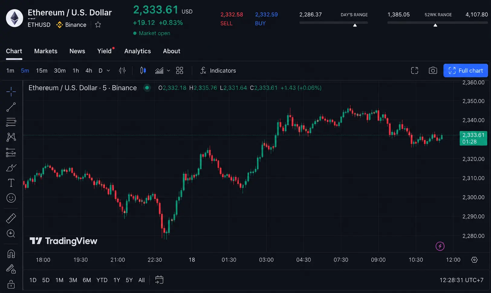Viewport: 491px width, 293px height.
Task: Open the go-to-date calendar icon
Action: 159,280
